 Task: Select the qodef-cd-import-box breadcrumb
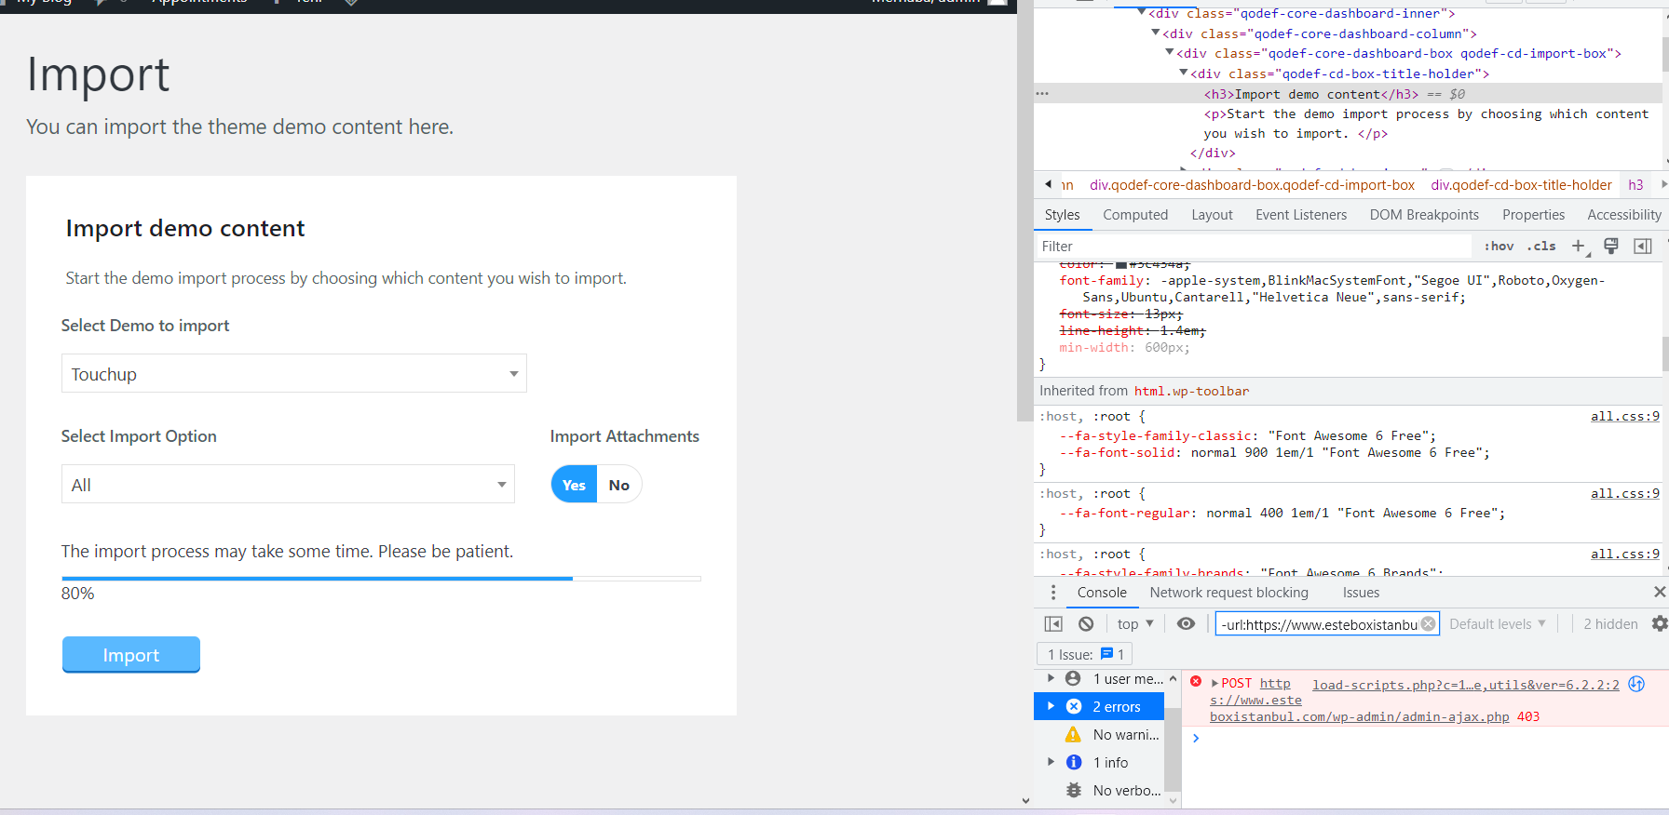click(1252, 185)
